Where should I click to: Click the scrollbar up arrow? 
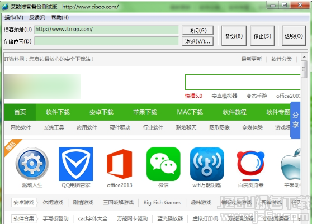[304, 57]
